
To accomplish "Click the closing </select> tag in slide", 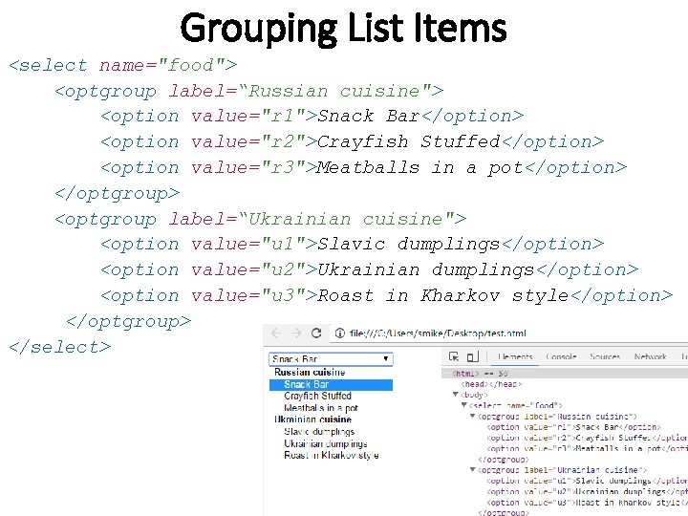I will click(60, 347).
